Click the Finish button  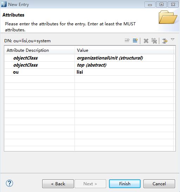pos(125,184)
